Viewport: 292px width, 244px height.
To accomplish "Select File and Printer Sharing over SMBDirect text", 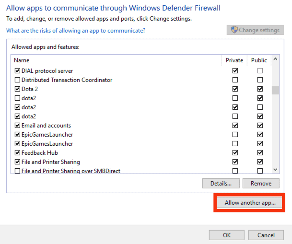I will [71, 171].
